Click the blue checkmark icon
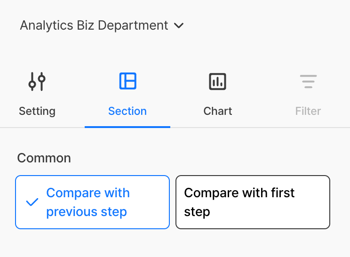 (32, 202)
